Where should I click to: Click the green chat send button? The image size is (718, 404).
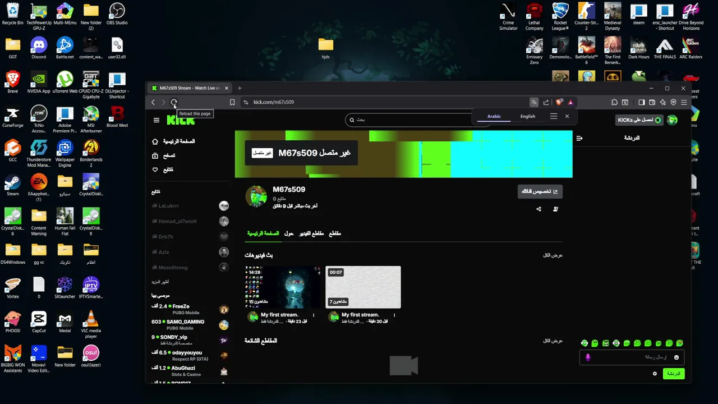[x=674, y=374]
